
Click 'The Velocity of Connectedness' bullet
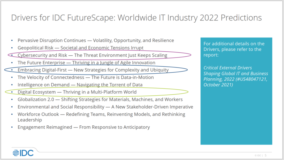tap(86, 77)
